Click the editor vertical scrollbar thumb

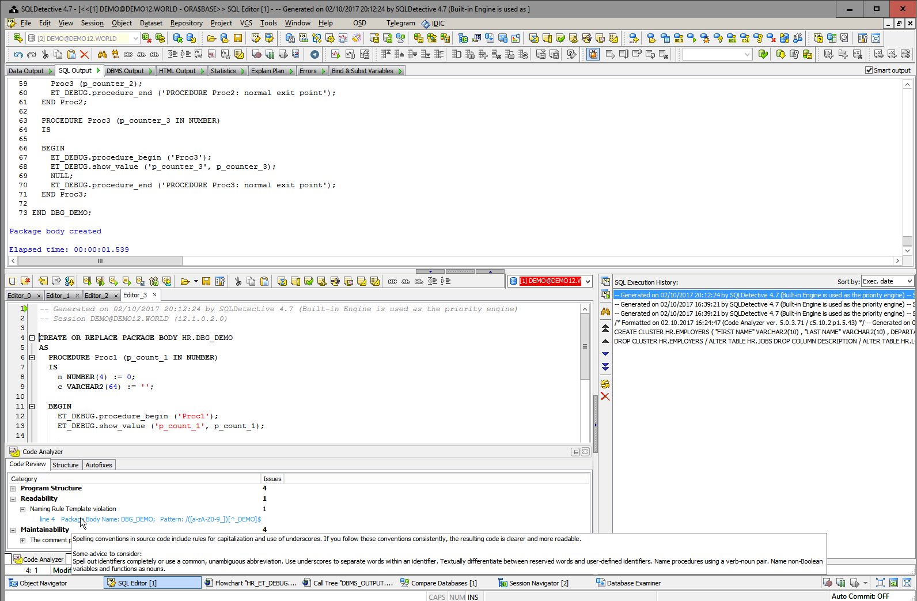(x=585, y=347)
